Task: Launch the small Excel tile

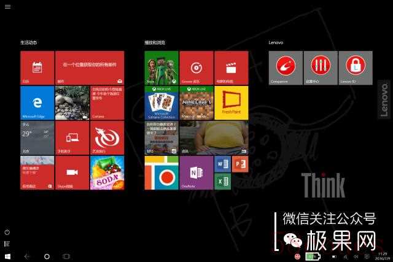Action: tap(222, 182)
